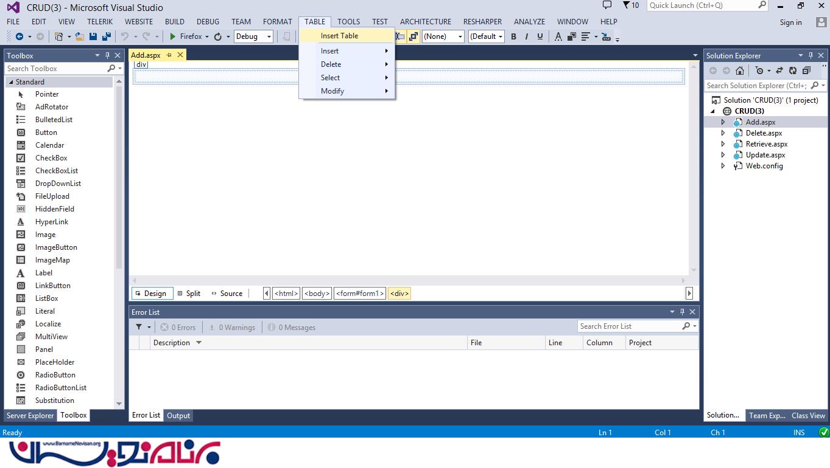This screenshot has height=468, width=830.
Task: Open the (None) style dropdown
Action: coord(443,36)
